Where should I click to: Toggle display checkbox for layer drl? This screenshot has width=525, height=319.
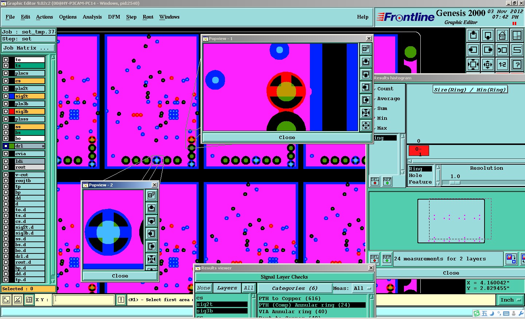click(6, 146)
